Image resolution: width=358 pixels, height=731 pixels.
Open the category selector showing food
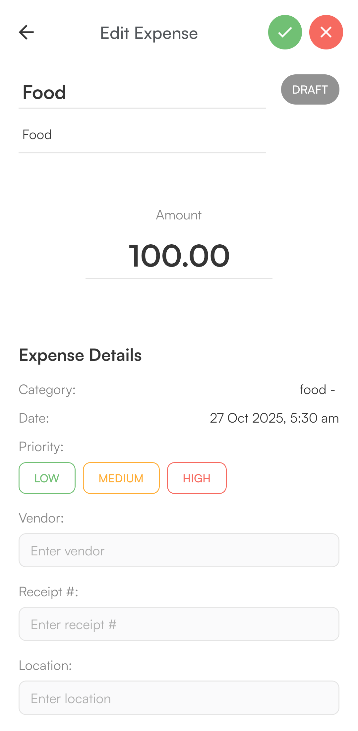pyautogui.click(x=317, y=390)
